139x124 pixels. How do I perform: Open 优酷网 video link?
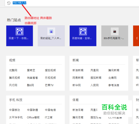(13, 70)
